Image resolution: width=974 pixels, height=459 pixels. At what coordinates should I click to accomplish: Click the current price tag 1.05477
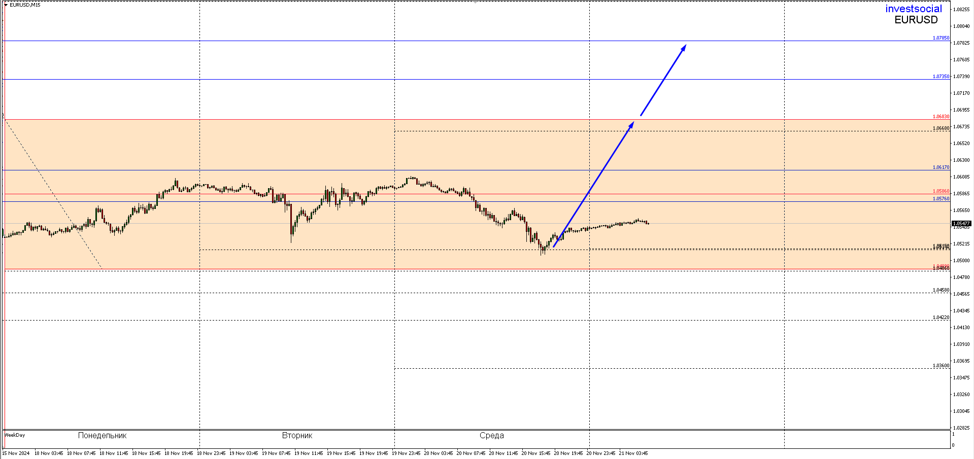click(x=961, y=224)
